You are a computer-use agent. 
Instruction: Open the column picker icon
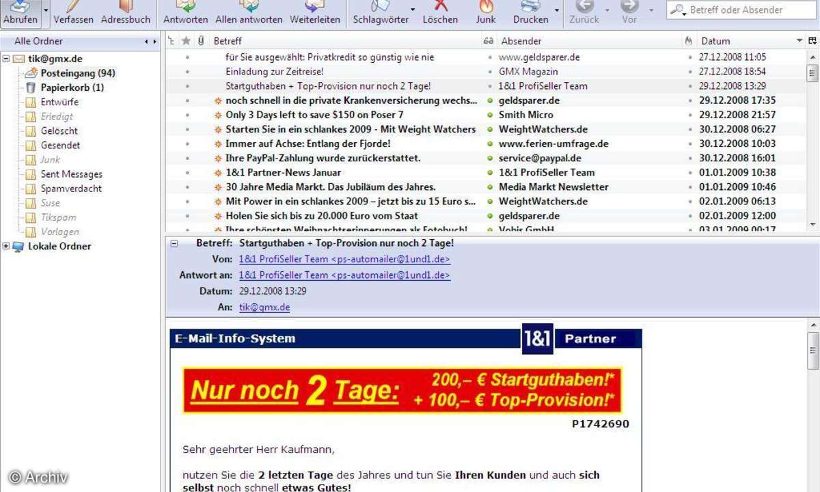(812, 41)
